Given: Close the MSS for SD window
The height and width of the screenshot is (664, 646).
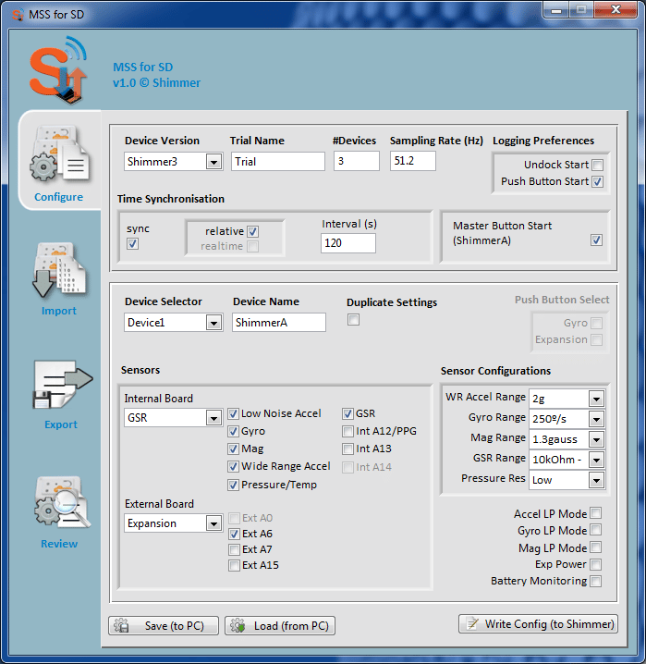Looking at the screenshot, I should 616,10.
